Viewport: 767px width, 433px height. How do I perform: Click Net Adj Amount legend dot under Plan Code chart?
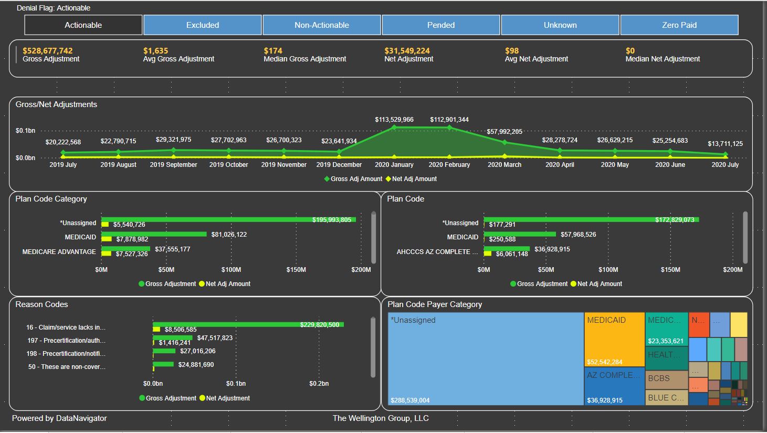tap(573, 284)
